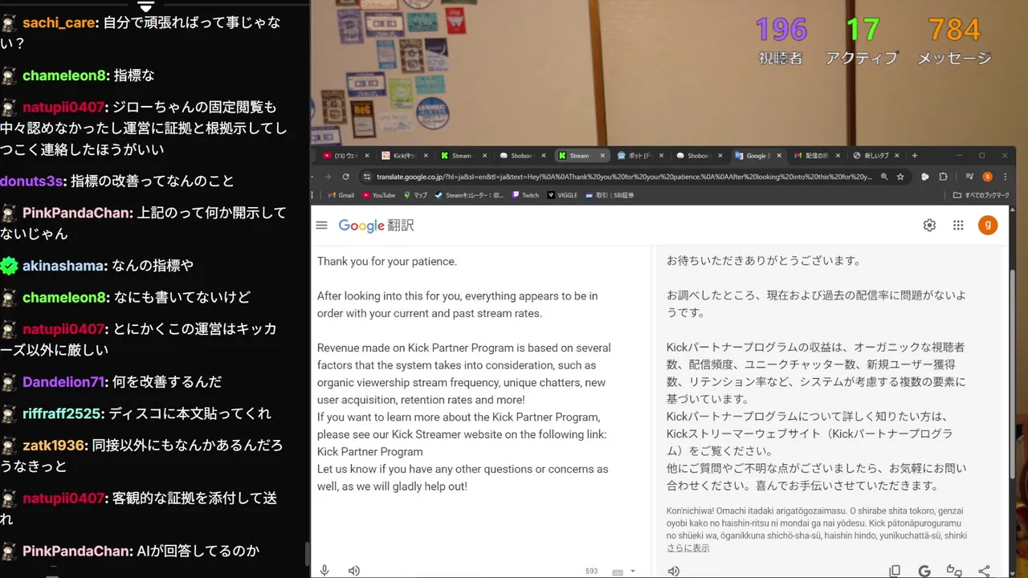Click username Dandelion71 in chat
Viewport: 1028px width, 578px height.
click(x=63, y=382)
